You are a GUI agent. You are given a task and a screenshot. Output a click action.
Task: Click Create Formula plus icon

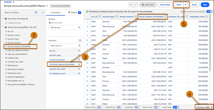click(6, 23)
